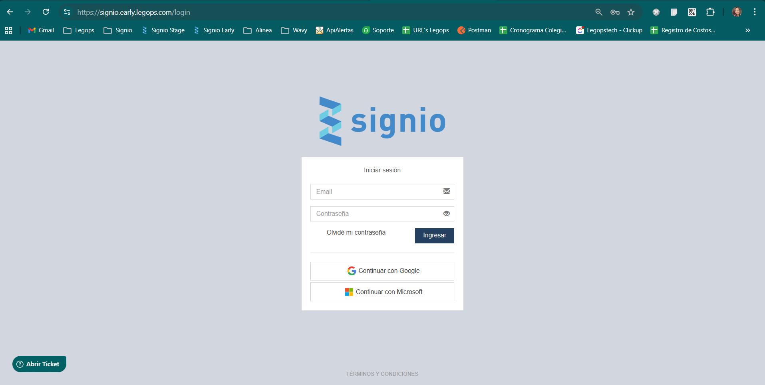This screenshot has height=385, width=765.
Task: Click Olvidé mi contraseña link
Action: (x=356, y=233)
